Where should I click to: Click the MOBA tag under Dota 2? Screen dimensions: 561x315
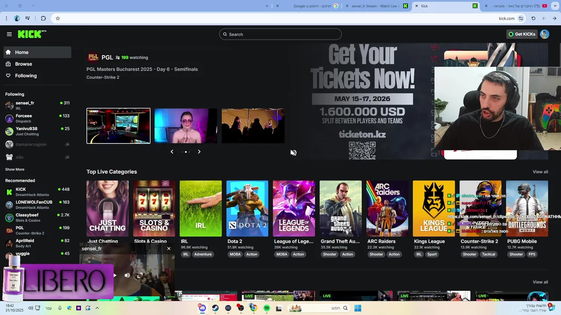[235, 254]
